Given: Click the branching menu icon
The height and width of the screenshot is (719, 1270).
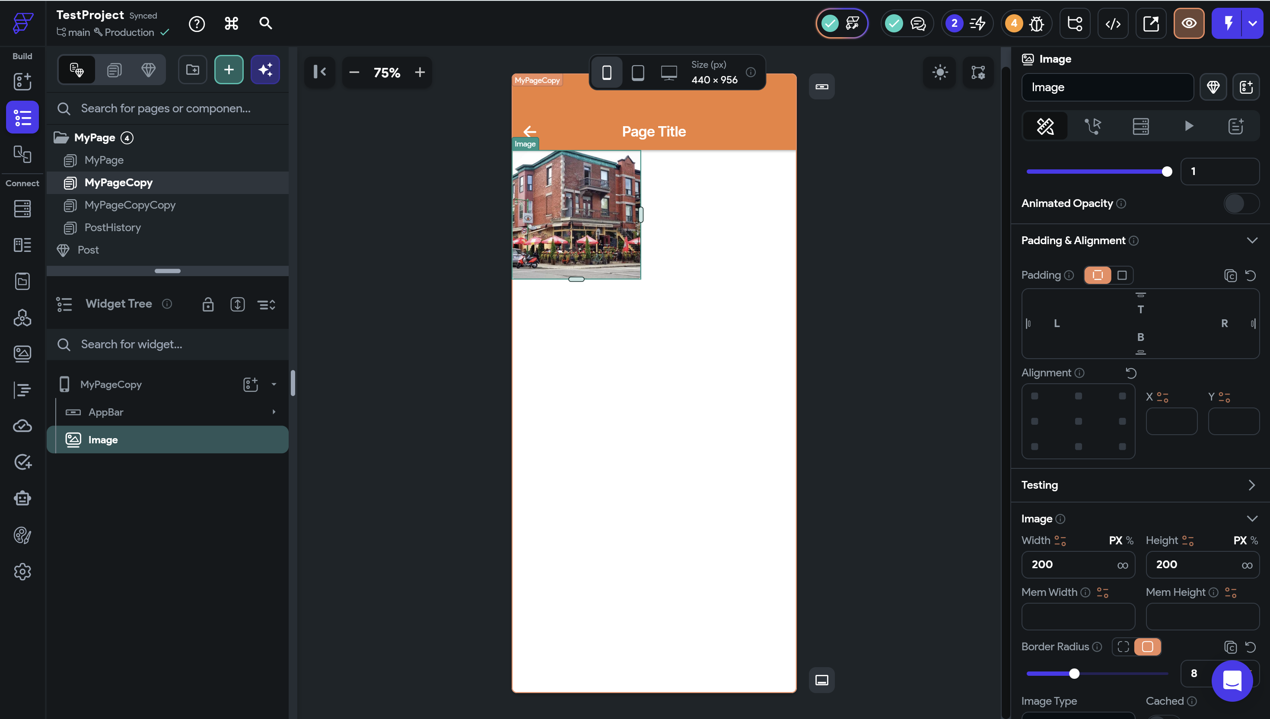Looking at the screenshot, I should (x=1074, y=23).
